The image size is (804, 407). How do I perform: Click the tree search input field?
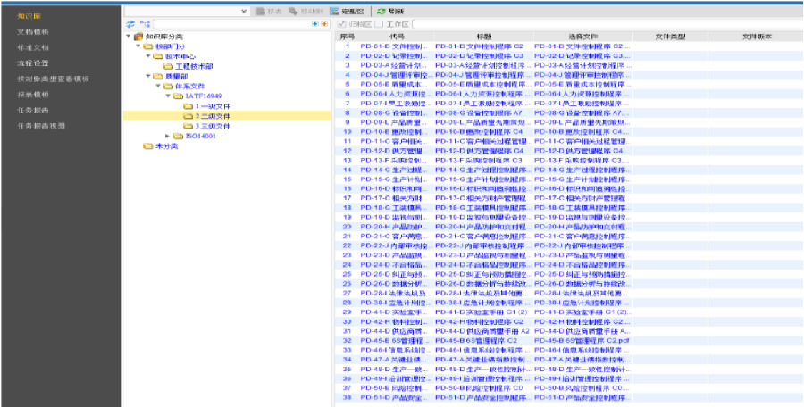[x=223, y=23]
